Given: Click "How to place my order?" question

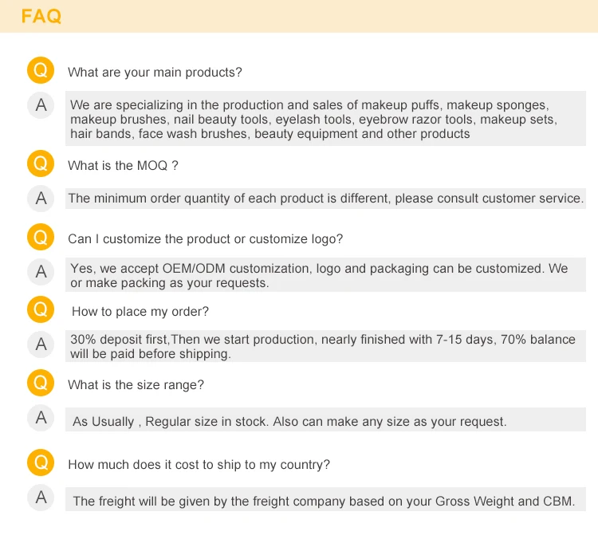Looking at the screenshot, I should coord(140,312).
